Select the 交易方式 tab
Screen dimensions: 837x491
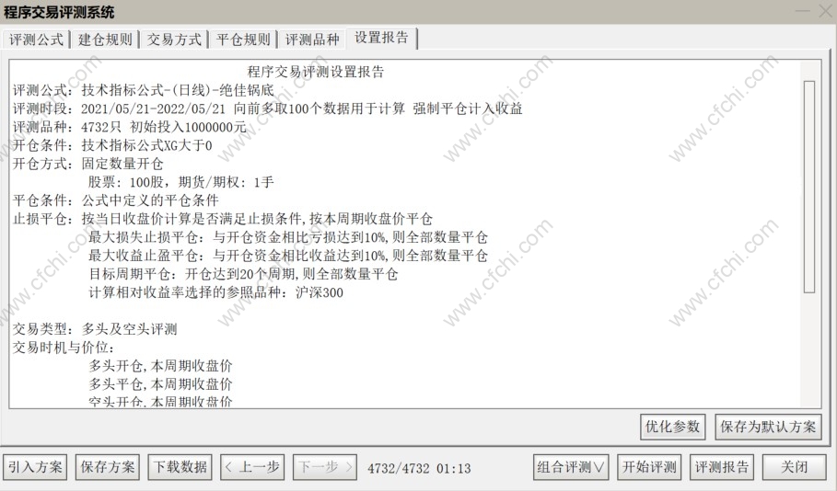(x=174, y=40)
